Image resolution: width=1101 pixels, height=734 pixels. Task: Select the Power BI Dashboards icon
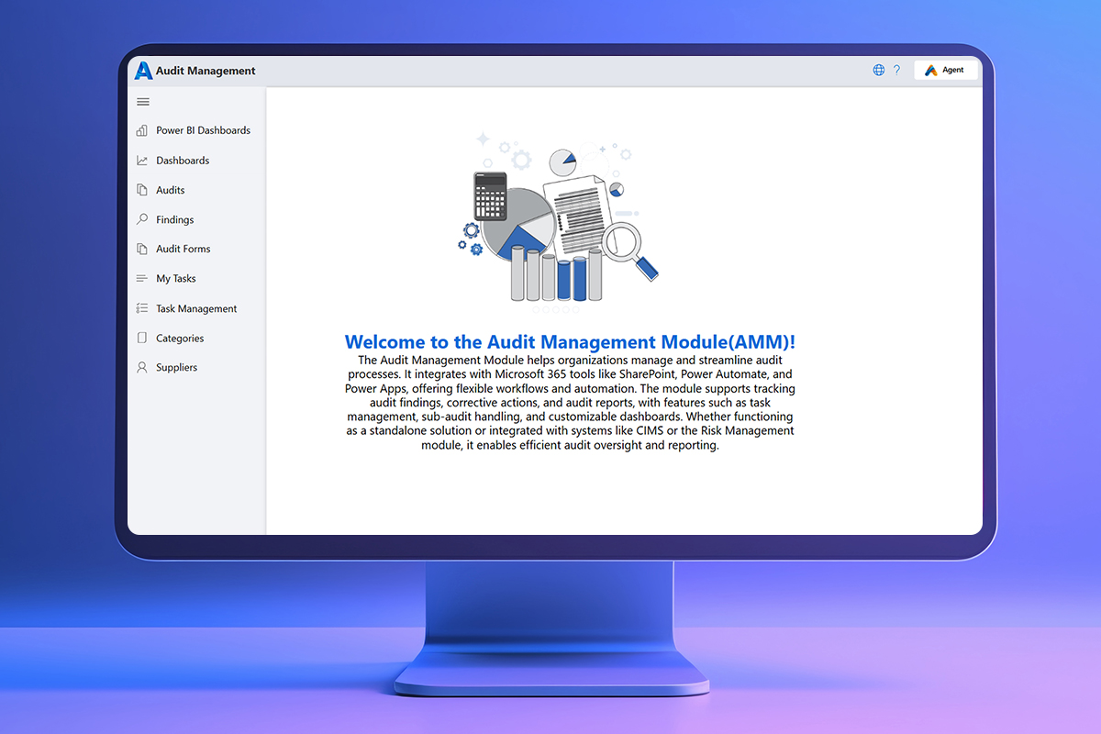click(142, 130)
